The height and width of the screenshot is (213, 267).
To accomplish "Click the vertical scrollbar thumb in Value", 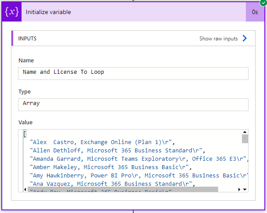I will point(245,139).
